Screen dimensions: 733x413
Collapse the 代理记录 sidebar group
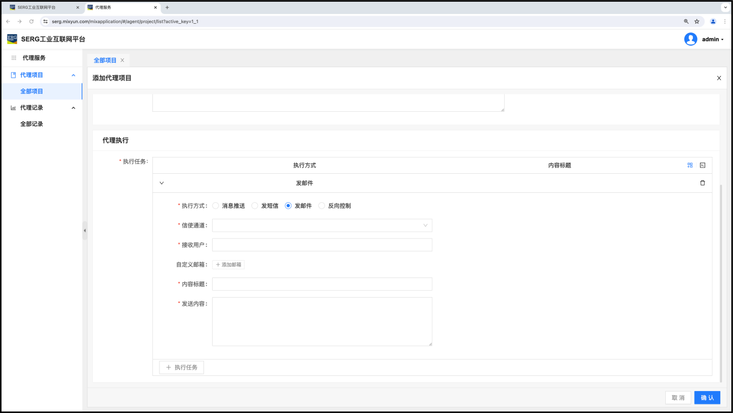click(73, 108)
